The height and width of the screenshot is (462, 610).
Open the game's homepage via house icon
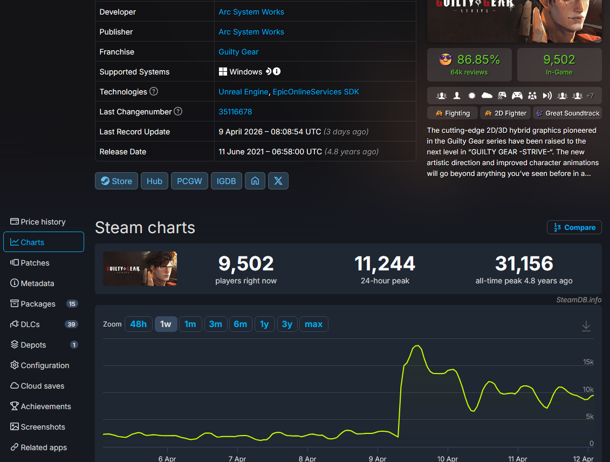[x=255, y=181]
